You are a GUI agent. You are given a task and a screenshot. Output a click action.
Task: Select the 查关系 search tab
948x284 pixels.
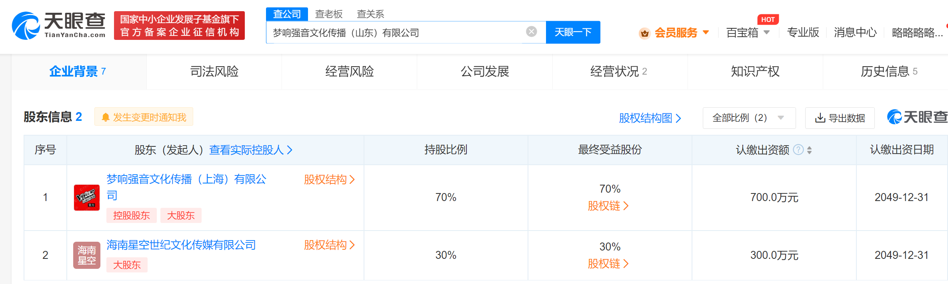(x=370, y=14)
